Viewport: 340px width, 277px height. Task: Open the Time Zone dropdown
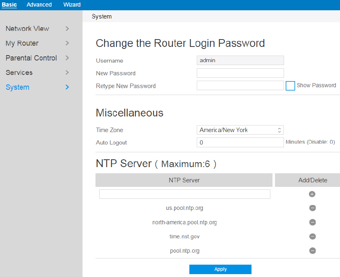pos(240,130)
